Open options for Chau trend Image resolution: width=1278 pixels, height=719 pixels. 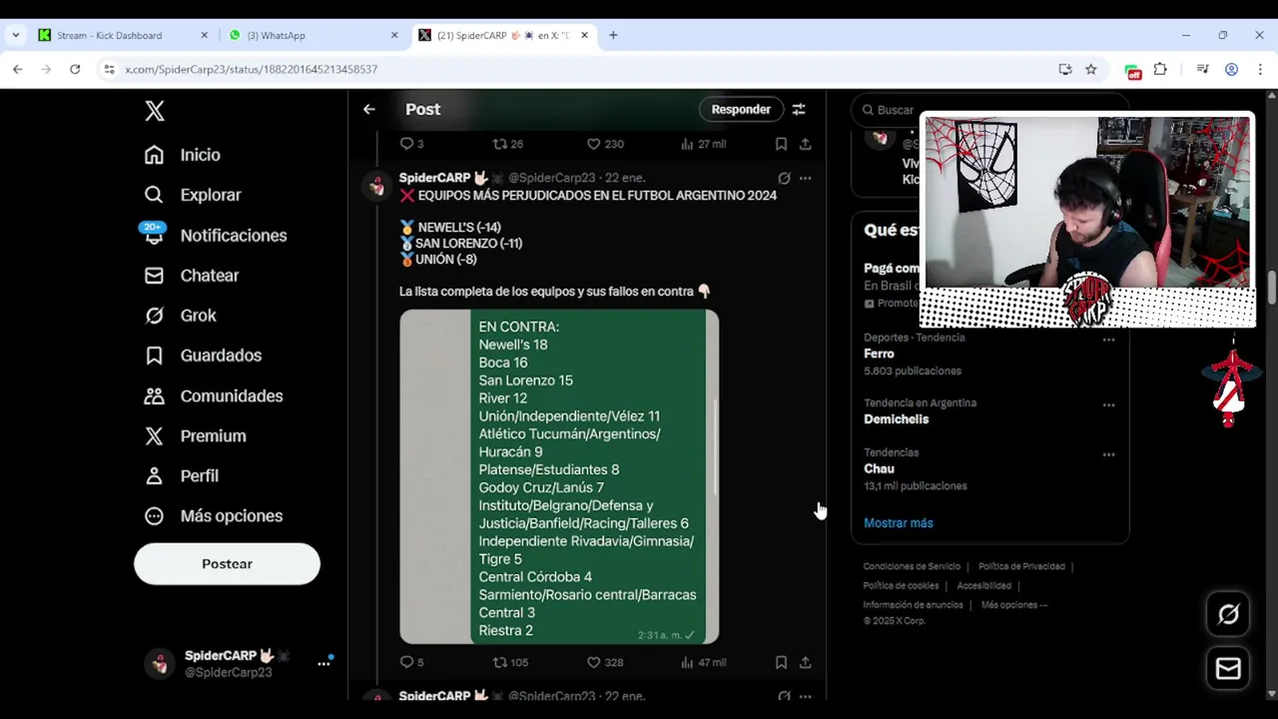tap(1108, 454)
